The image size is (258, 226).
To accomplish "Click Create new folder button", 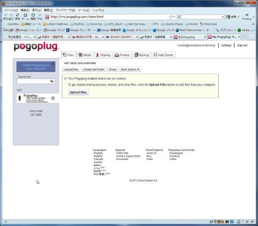I will [94, 69].
